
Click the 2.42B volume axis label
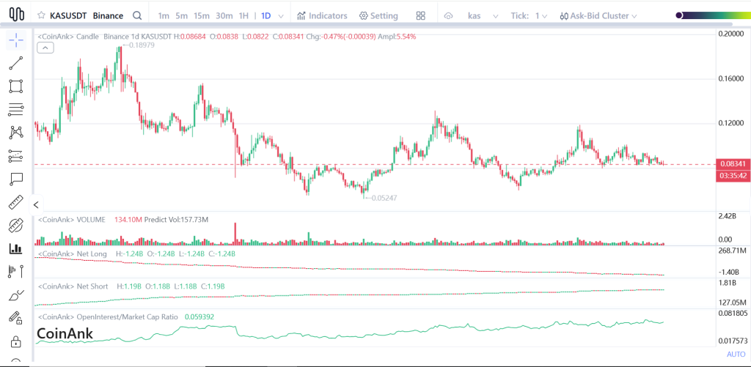coord(726,216)
